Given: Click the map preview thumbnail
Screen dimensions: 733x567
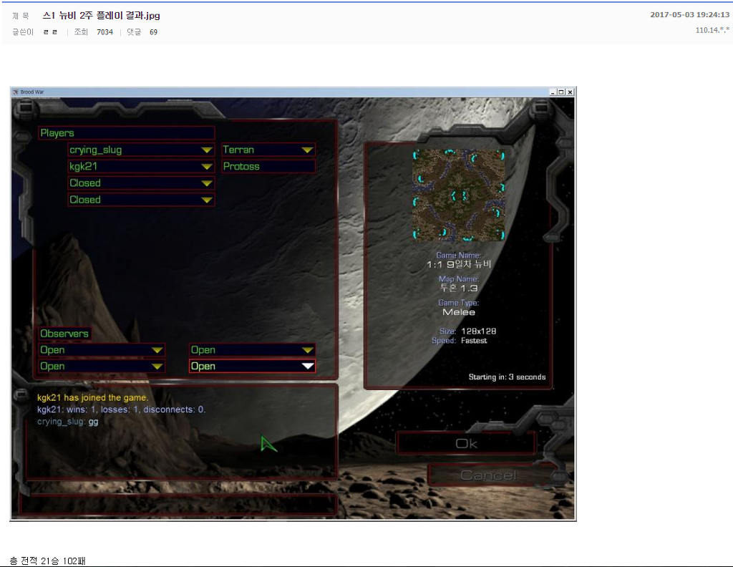Looking at the screenshot, I should pyautogui.click(x=458, y=195).
